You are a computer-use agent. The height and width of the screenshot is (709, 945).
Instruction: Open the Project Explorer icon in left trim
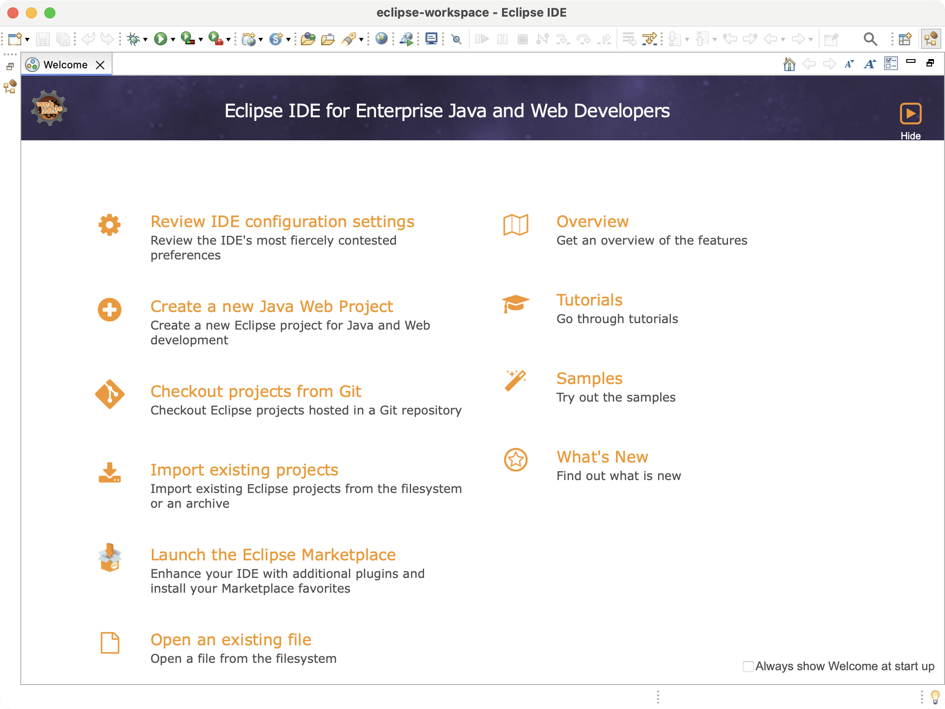pyautogui.click(x=10, y=86)
